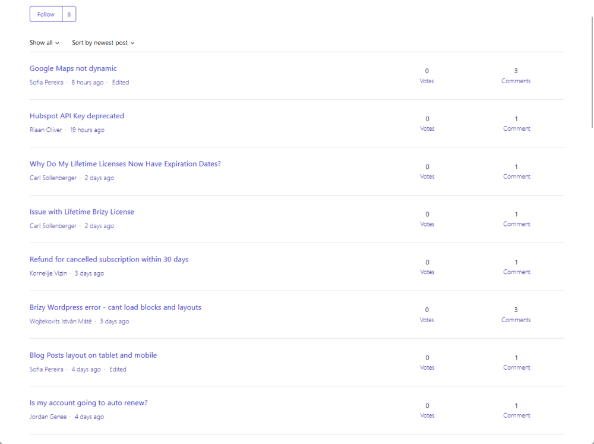Open post about Lifetime Licenses expiration dates
The width and height of the screenshot is (594, 444).
pos(125,164)
